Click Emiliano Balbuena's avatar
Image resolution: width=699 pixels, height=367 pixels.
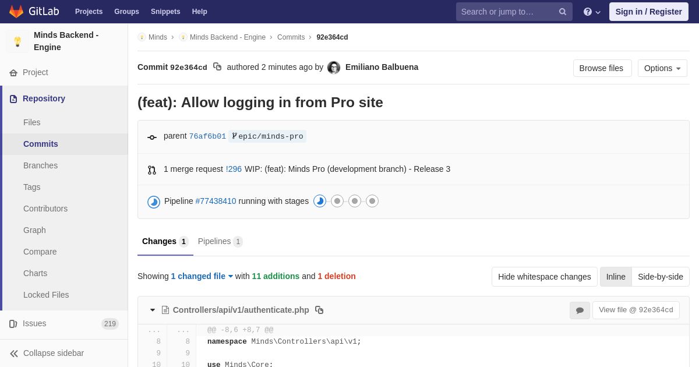[334, 68]
